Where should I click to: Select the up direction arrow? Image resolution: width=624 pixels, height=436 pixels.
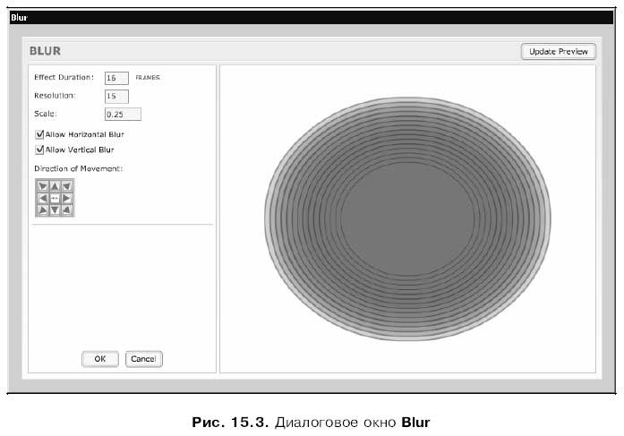pyautogui.click(x=55, y=186)
